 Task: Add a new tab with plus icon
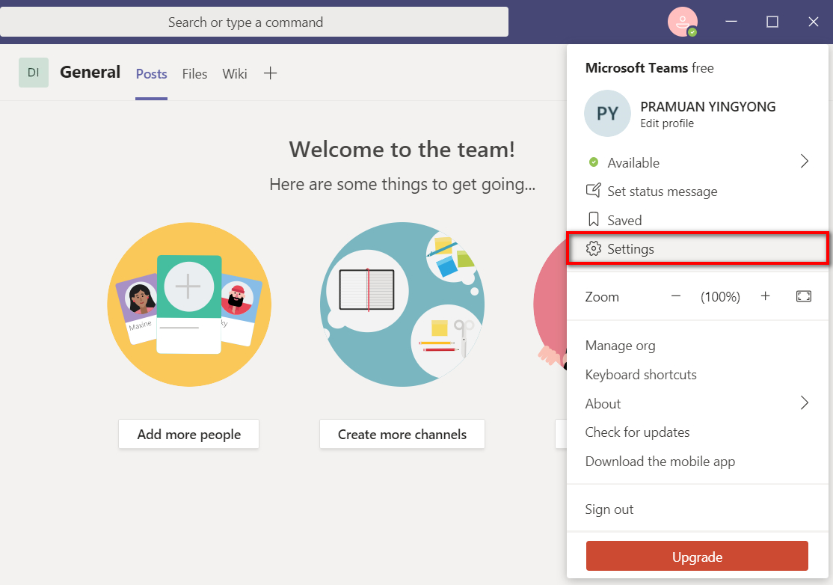coord(271,73)
